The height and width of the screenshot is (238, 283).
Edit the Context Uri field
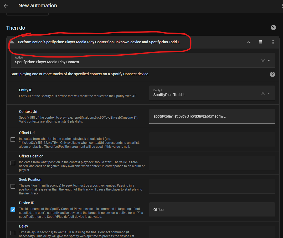point(212,116)
